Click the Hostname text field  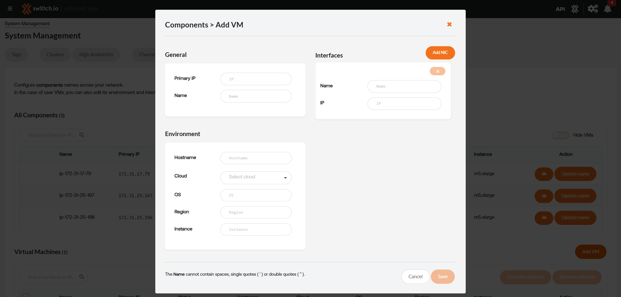tap(256, 158)
